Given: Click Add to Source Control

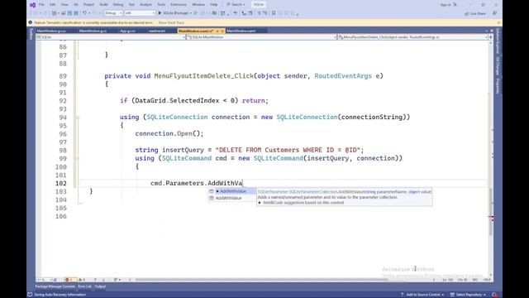Looking at the screenshot, I should (422, 295).
